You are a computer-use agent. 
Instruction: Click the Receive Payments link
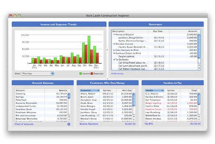click(89, 124)
